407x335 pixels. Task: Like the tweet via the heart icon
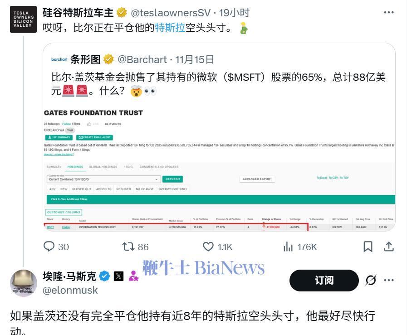(x=208, y=246)
